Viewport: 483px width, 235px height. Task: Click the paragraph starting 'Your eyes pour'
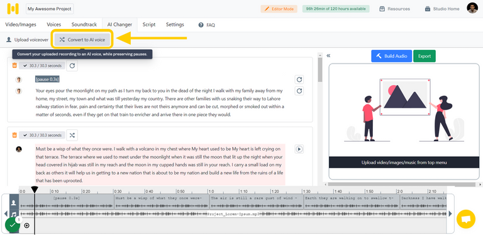[x=160, y=103]
